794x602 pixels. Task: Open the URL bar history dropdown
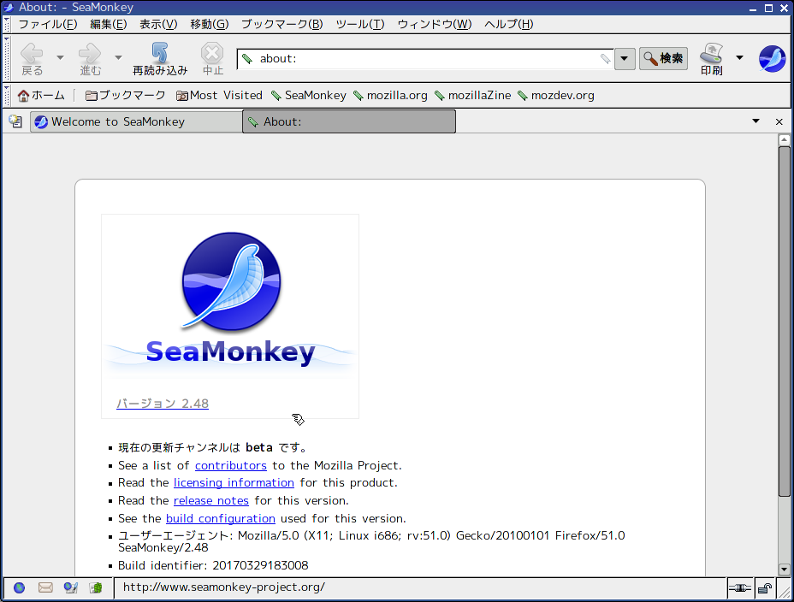coord(625,59)
